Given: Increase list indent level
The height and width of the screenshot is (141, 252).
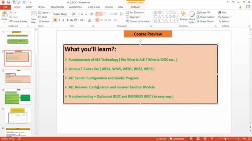Looking at the screenshot, I should point(116,14).
